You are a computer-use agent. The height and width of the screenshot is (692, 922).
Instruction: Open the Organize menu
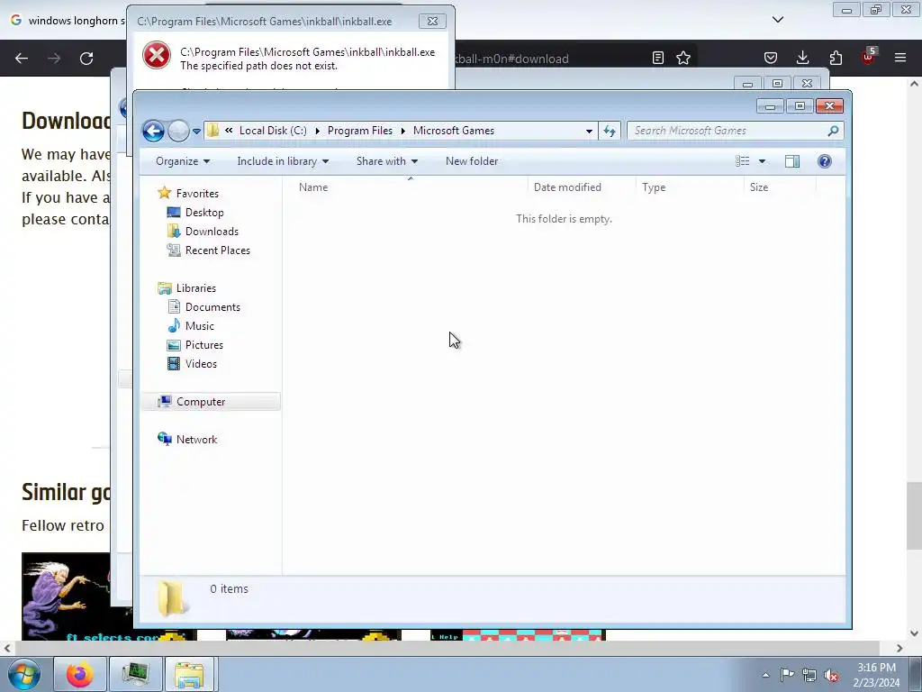183,161
